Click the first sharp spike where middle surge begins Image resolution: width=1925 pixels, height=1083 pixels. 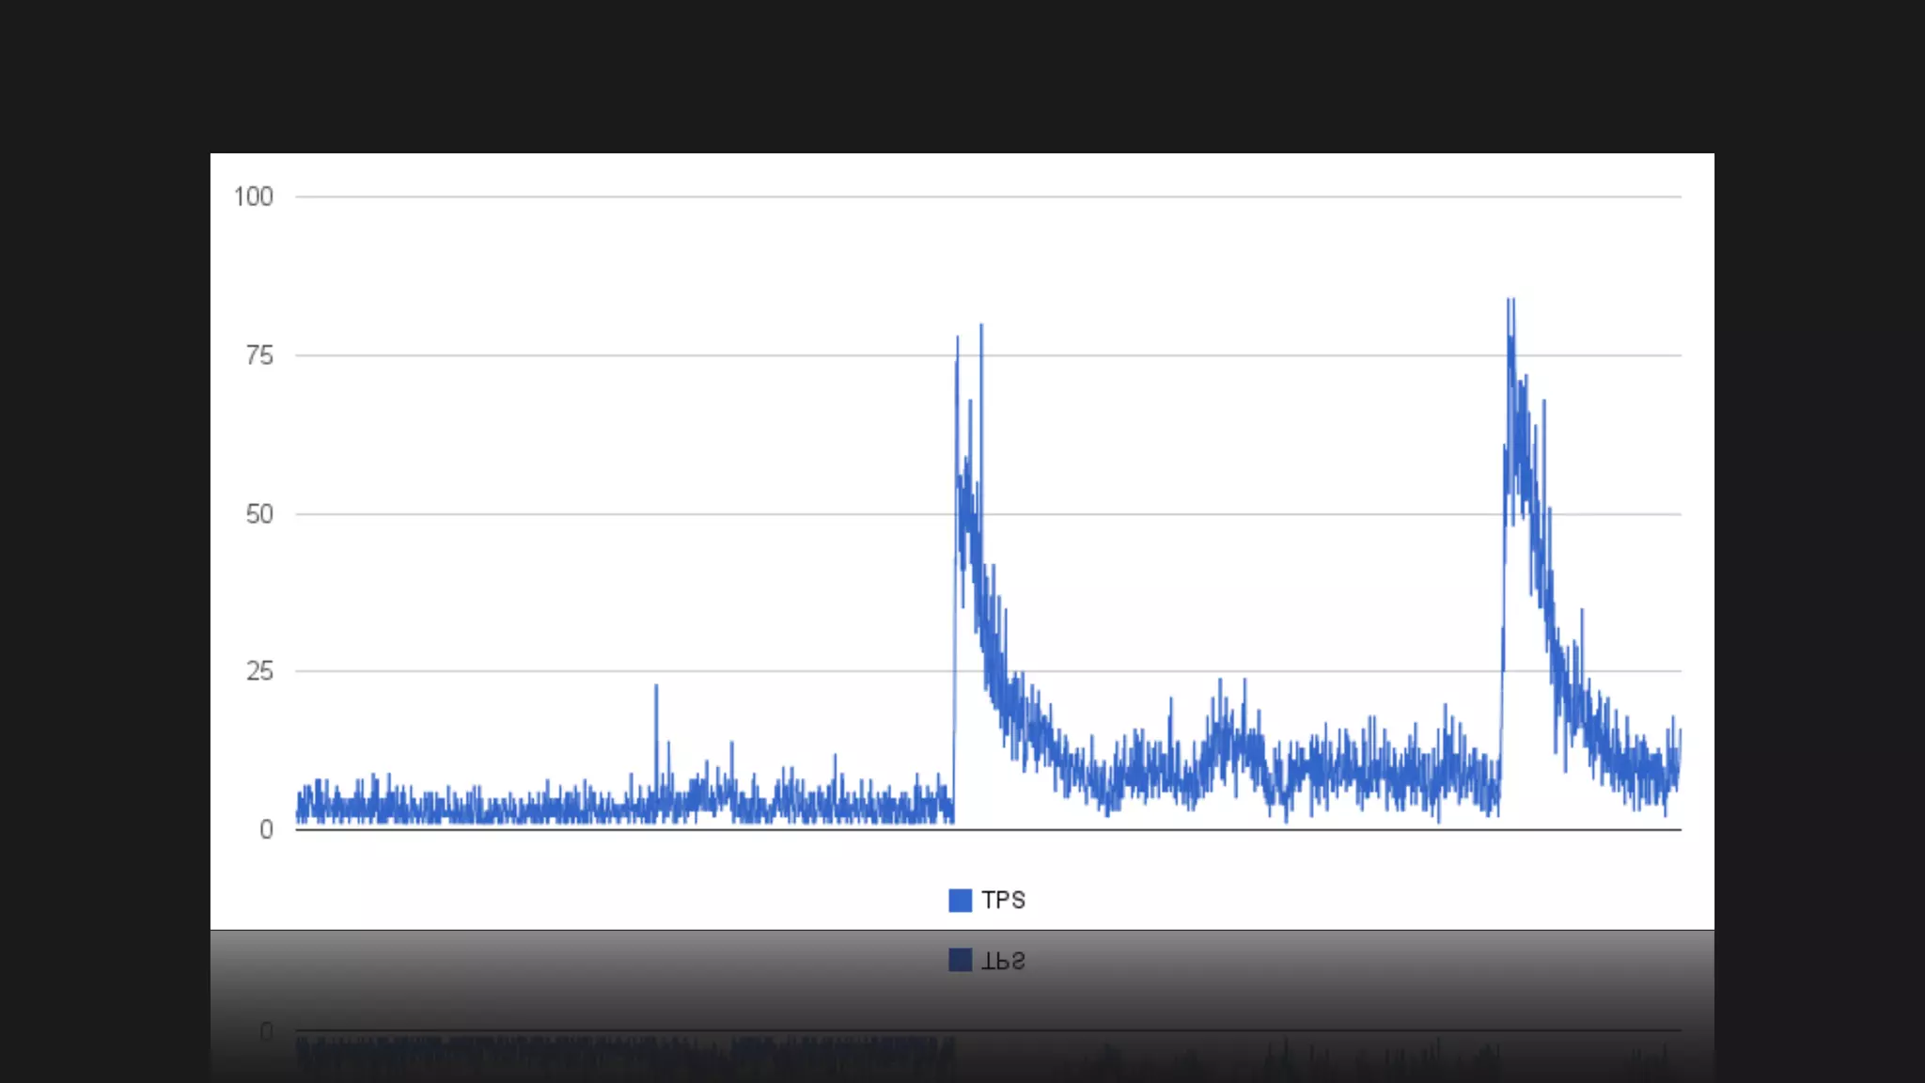point(958,338)
